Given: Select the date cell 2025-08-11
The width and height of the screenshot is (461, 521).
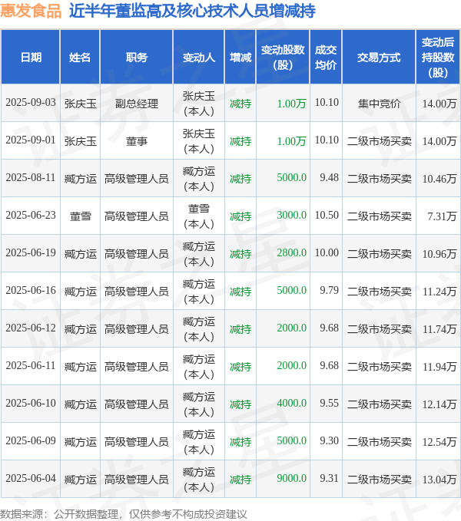Looking at the screenshot, I should click(31, 177).
